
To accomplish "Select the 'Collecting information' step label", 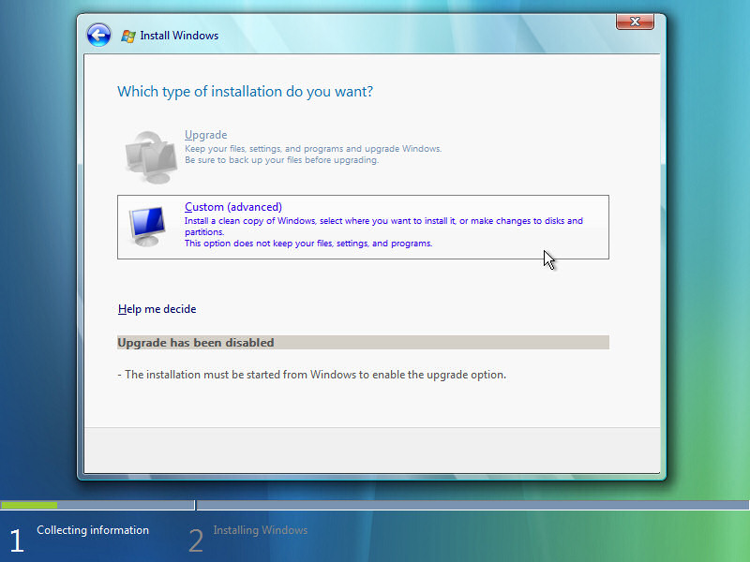I will [93, 530].
